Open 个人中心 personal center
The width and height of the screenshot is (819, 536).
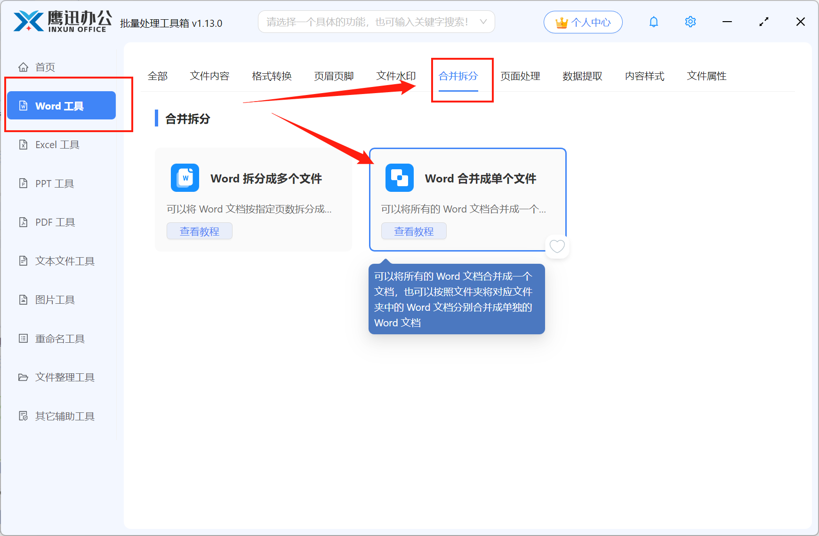(x=583, y=22)
